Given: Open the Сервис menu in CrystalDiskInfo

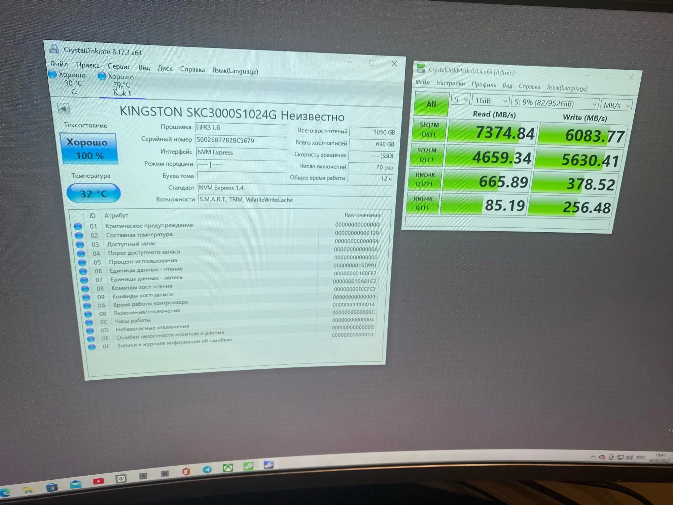Looking at the screenshot, I should [119, 66].
